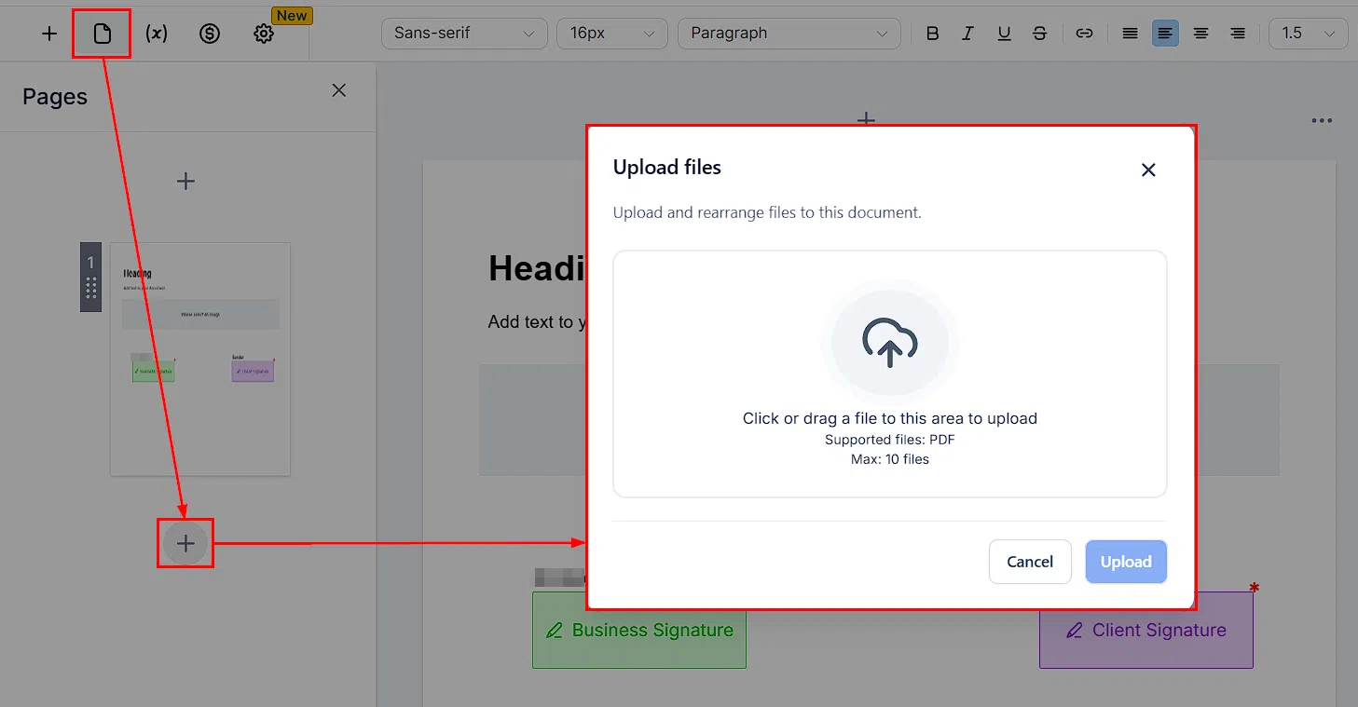Click the Pages panel title
The height and width of the screenshot is (707, 1358).
click(55, 97)
